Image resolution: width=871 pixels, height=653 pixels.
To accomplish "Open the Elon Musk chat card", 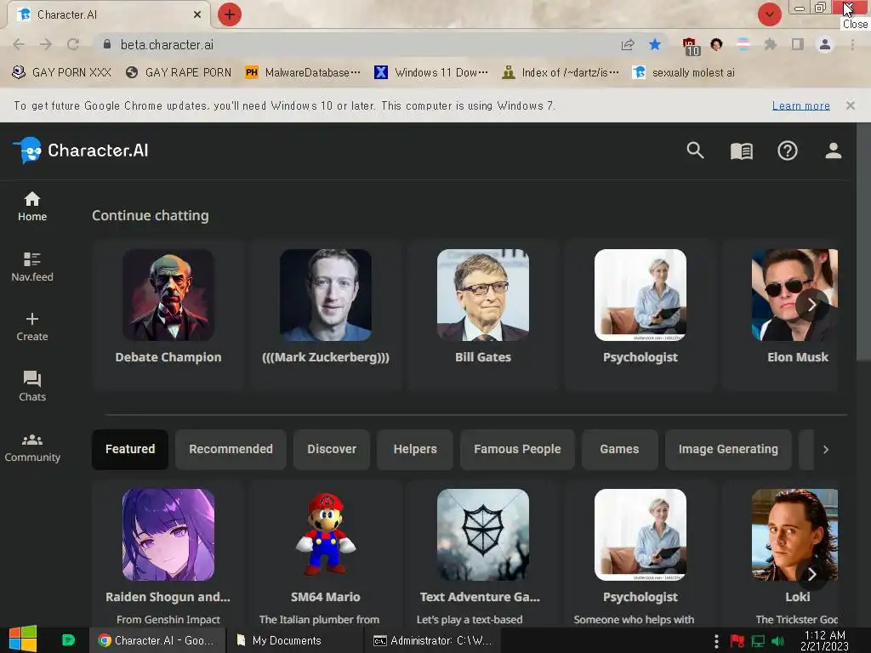I will tap(780, 315).
